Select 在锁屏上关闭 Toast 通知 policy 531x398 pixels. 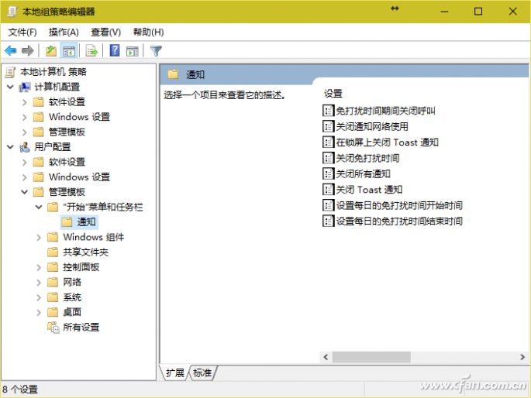(x=388, y=142)
